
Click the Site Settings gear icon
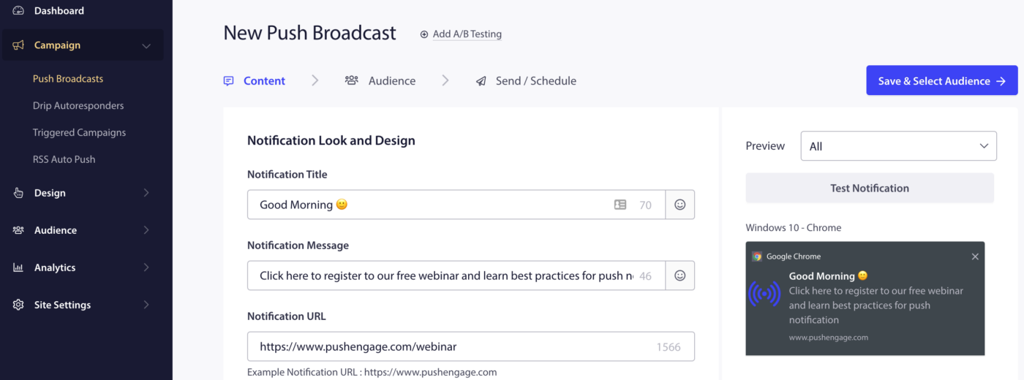click(18, 305)
